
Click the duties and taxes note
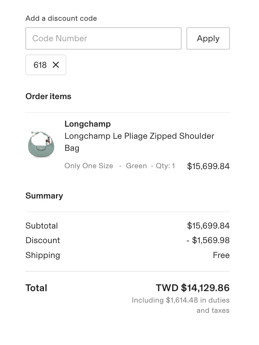(x=181, y=305)
